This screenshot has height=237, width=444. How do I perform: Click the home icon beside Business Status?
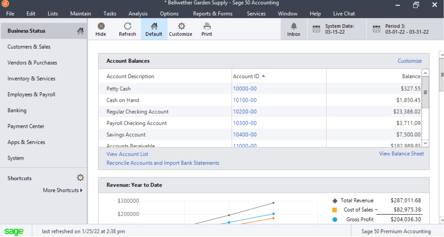pyautogui.click(x=80, y=31)
